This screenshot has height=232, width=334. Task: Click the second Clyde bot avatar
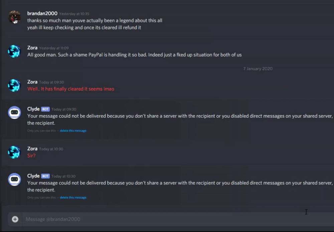[14, 179]
